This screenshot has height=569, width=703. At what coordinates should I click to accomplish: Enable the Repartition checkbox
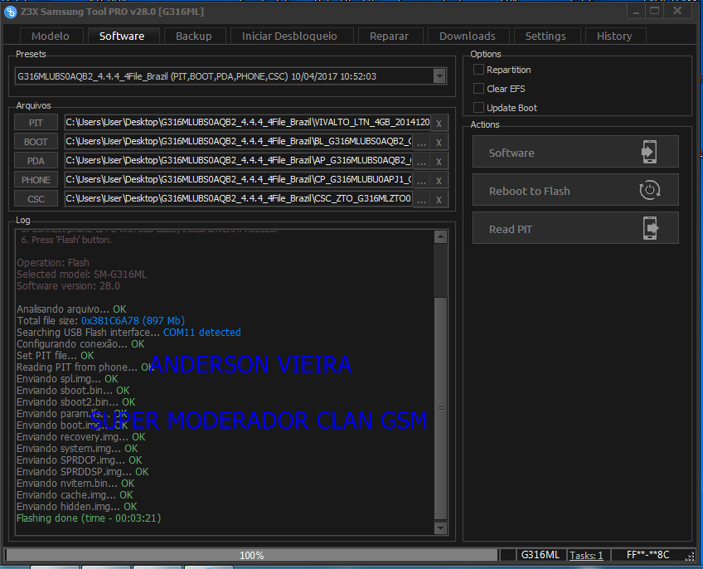(x=479, y=70)
